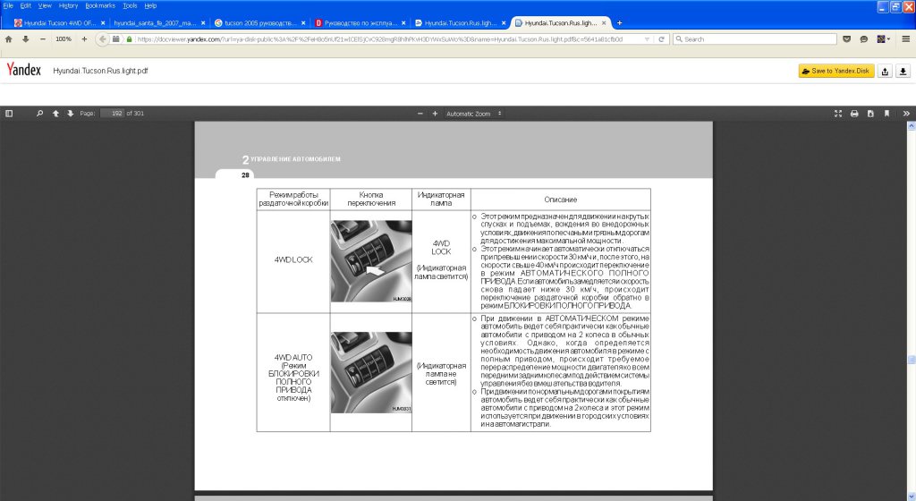Click the Yandex logo
This screenshot has height=501, width=916.
pyautogui.click(x=23, y=70)
